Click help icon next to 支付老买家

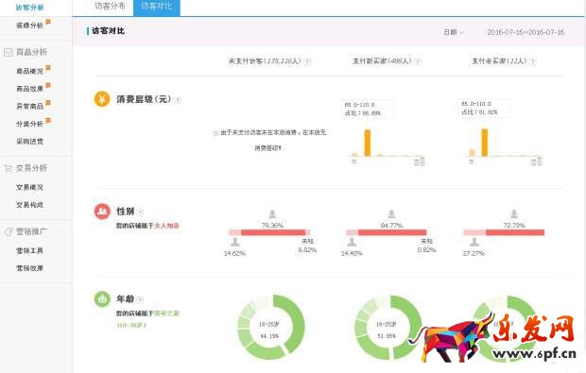pos(533,61)
